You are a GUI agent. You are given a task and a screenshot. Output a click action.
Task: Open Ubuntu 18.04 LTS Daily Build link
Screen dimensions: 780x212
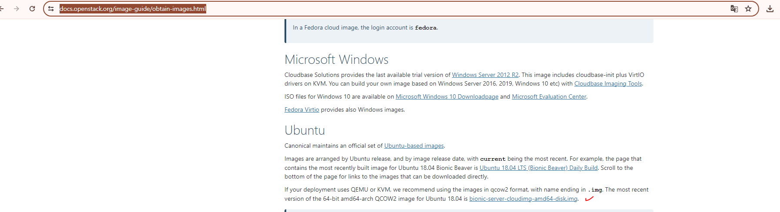(538, 168)
